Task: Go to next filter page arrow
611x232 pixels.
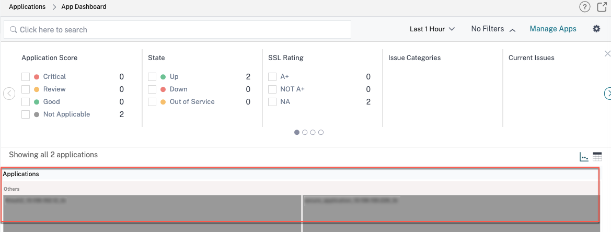Action: (x=607, y=94)
